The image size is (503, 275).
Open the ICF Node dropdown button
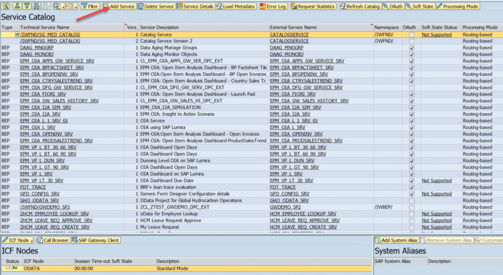click(x=18, y=240)
